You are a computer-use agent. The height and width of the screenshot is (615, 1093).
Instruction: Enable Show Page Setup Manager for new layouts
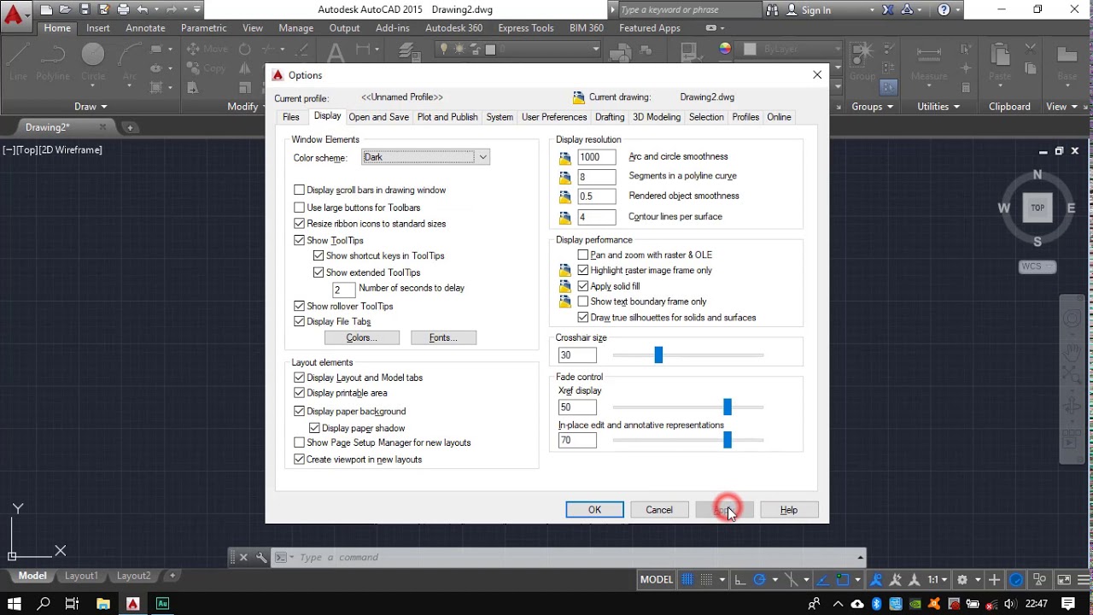pos(299,442)
